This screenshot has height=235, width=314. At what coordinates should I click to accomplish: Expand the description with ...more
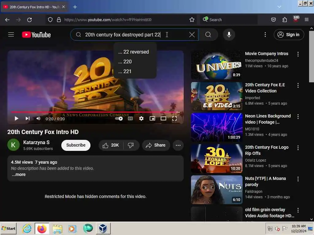click(x=19, y=174)
